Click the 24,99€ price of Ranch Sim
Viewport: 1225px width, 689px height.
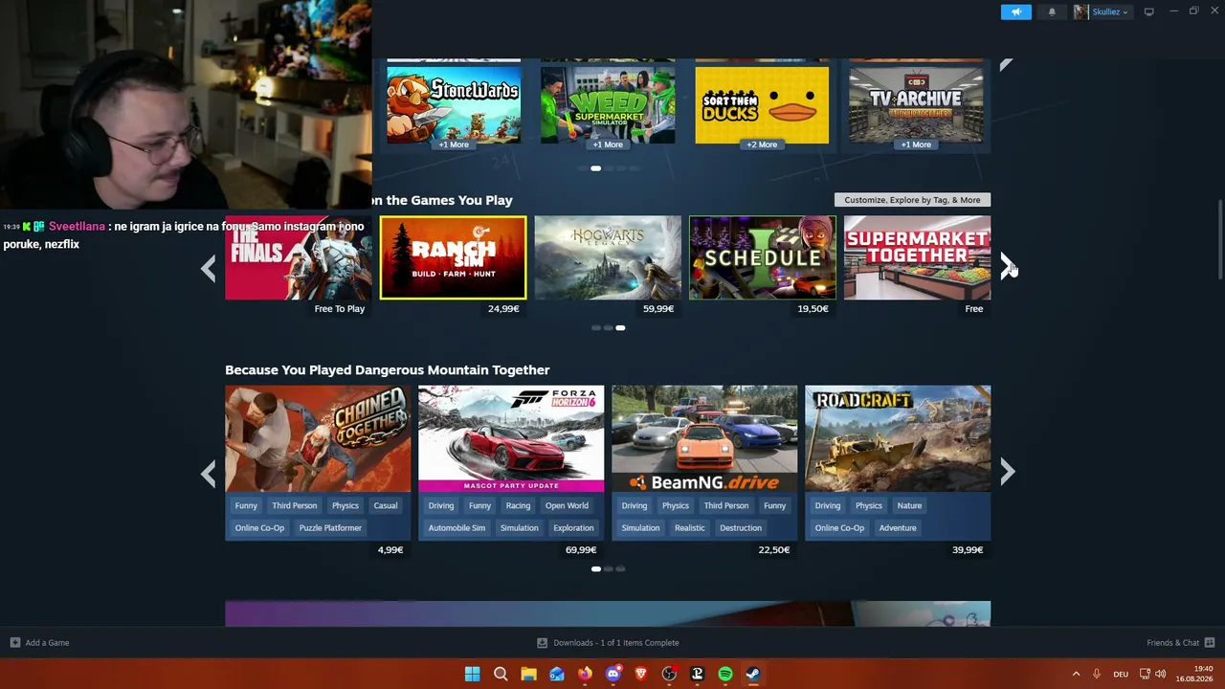pyautogui.click(x=503, y=309)
